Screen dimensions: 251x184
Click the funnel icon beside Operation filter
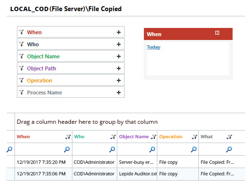[x=21, y=80]
